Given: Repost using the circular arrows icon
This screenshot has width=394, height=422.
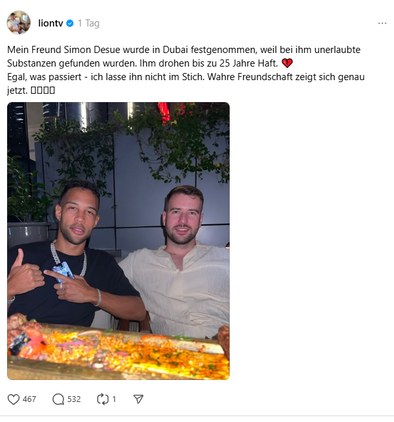Looking at the screenshot, I should click(103, 399).
